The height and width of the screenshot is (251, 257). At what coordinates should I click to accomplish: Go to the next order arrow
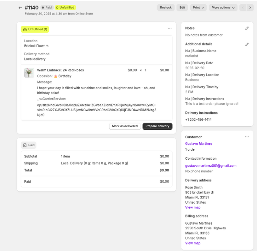point(250,8)
